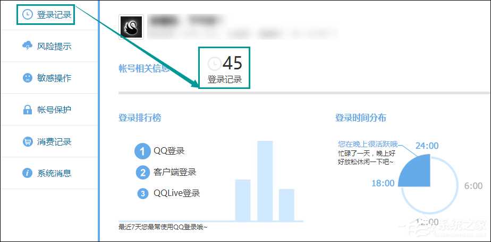Click the 帐号相关信息 heading
This screenshot has height=242, width=491.
144,68
